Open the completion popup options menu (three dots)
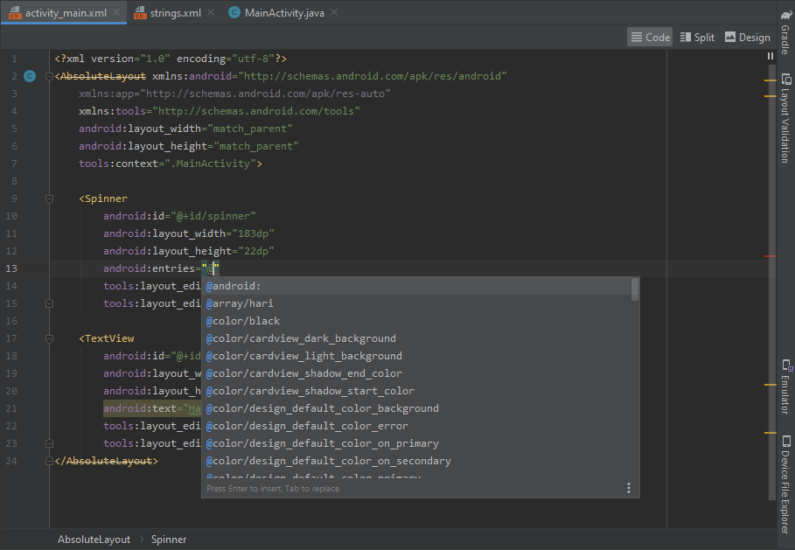This screenshot has height=550, width=795. click(x=629, y=488)
